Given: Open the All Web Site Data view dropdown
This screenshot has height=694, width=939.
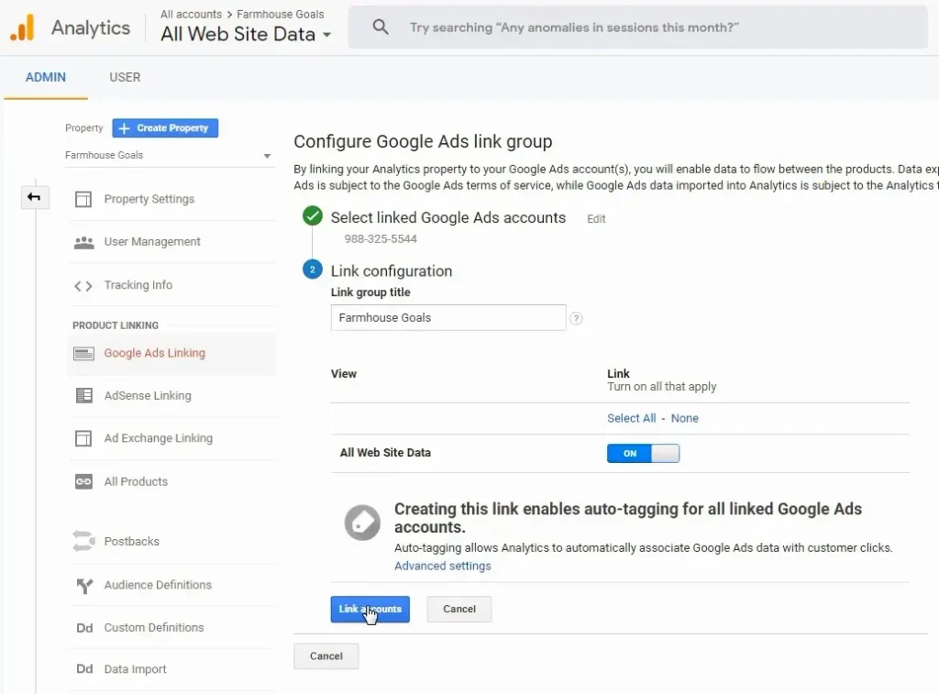Looking at the screenshot, I should coord(246,34).
